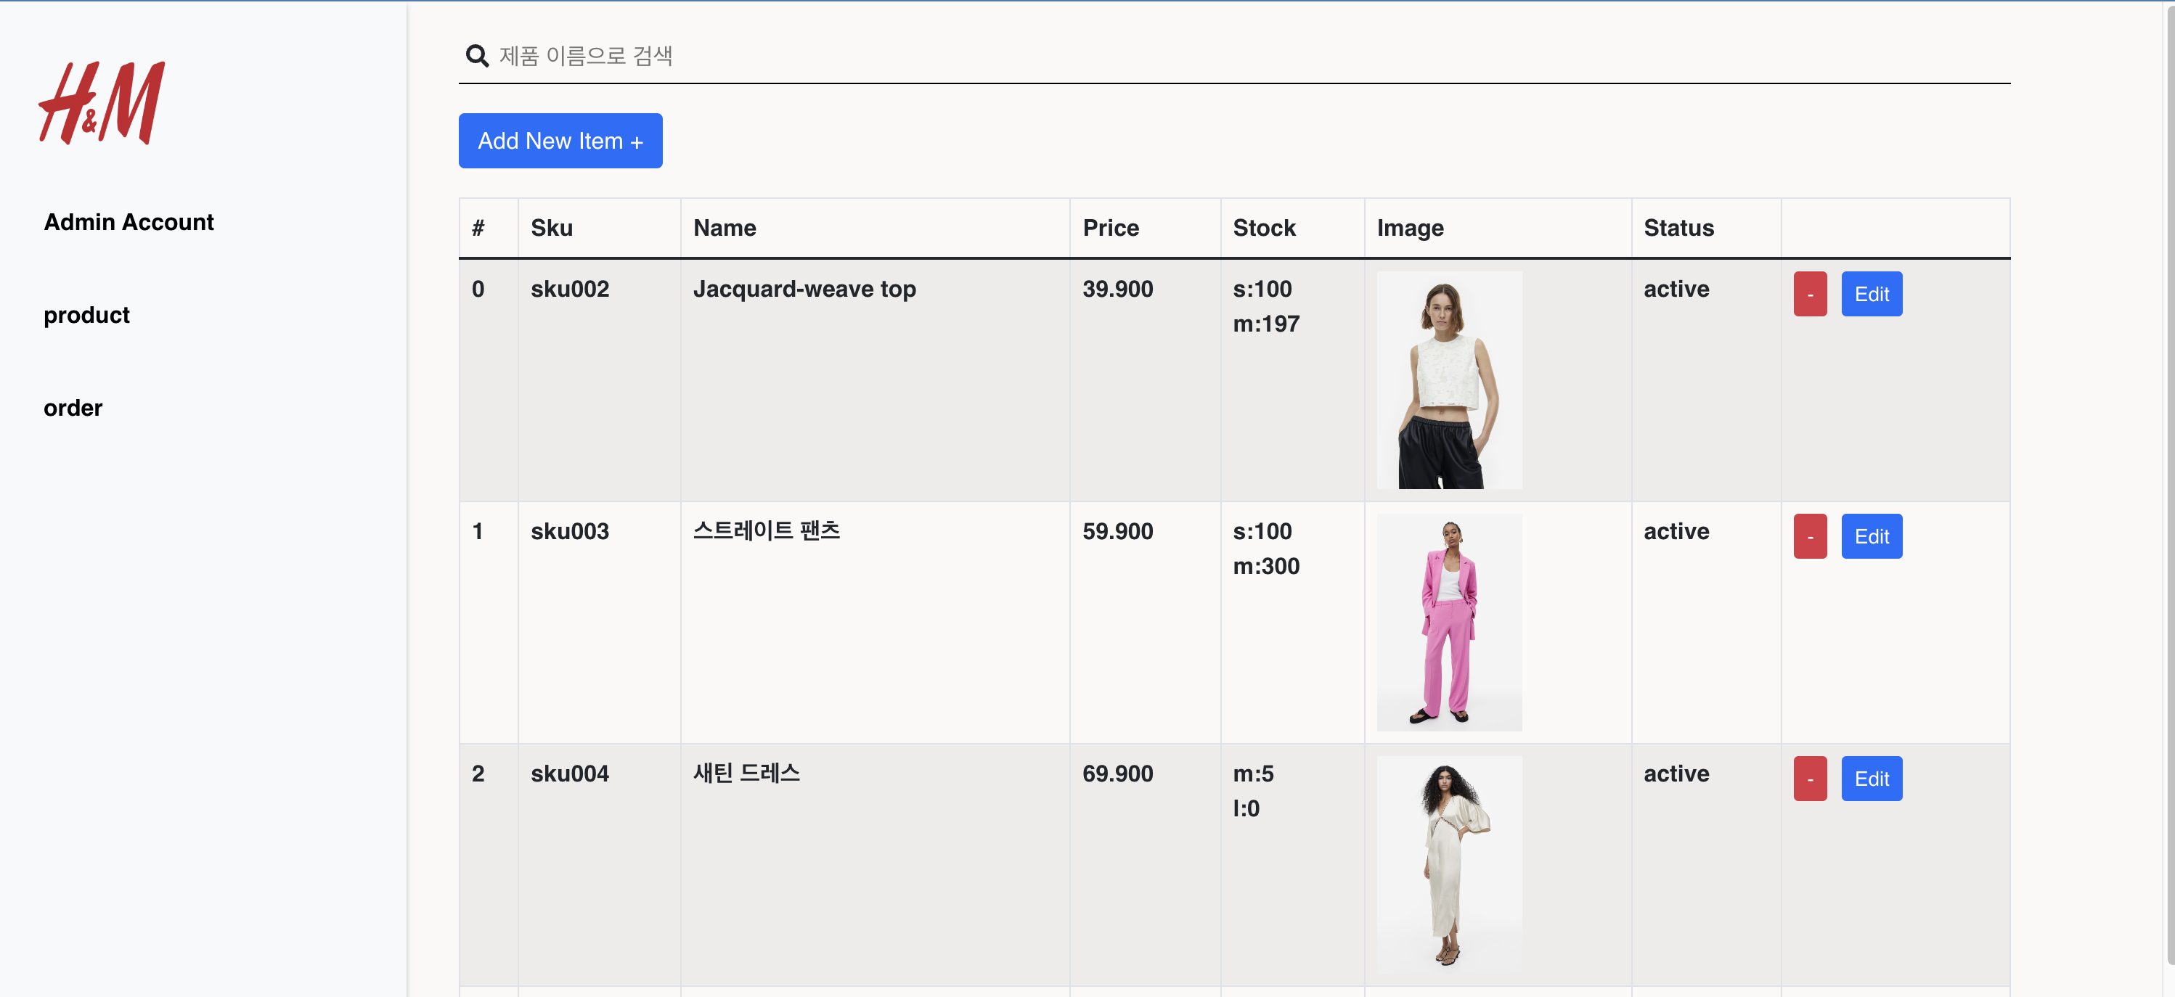Click the Stock column header
The height and width of the screenshot is (997, 2175).
1264,227
